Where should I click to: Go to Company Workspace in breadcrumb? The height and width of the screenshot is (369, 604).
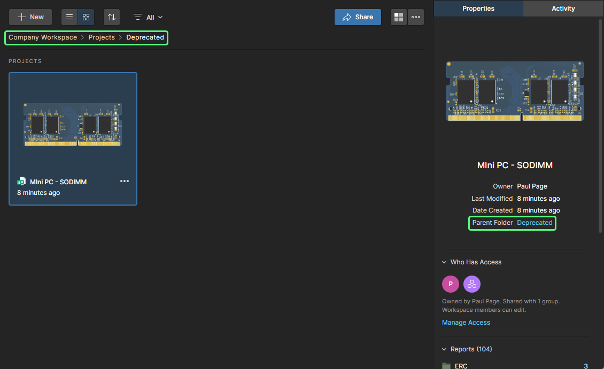43,37
